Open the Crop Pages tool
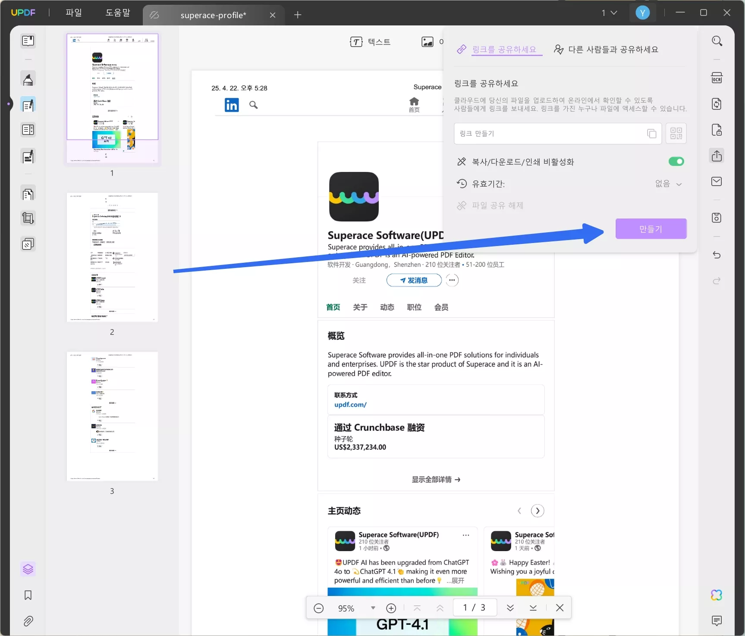The image size is (745, 636). [28, 218]
